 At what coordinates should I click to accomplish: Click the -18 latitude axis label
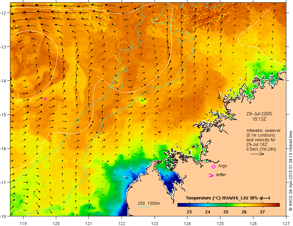click(x=4, y=216)
